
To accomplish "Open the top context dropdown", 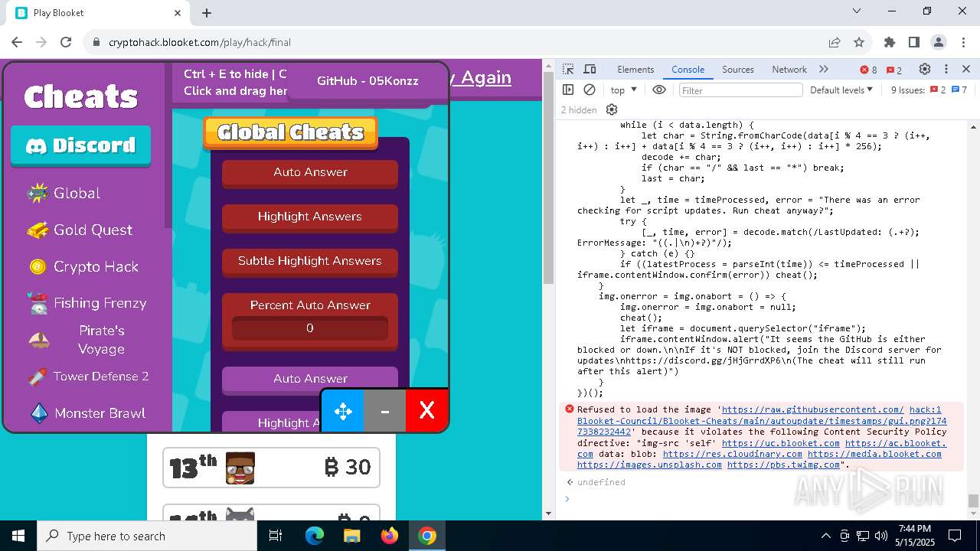I will pos(623,90).
